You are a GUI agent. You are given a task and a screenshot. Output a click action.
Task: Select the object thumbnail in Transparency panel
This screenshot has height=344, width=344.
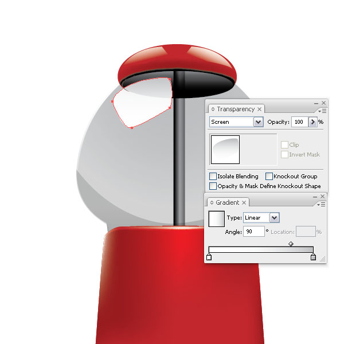[x=225, y=150]
